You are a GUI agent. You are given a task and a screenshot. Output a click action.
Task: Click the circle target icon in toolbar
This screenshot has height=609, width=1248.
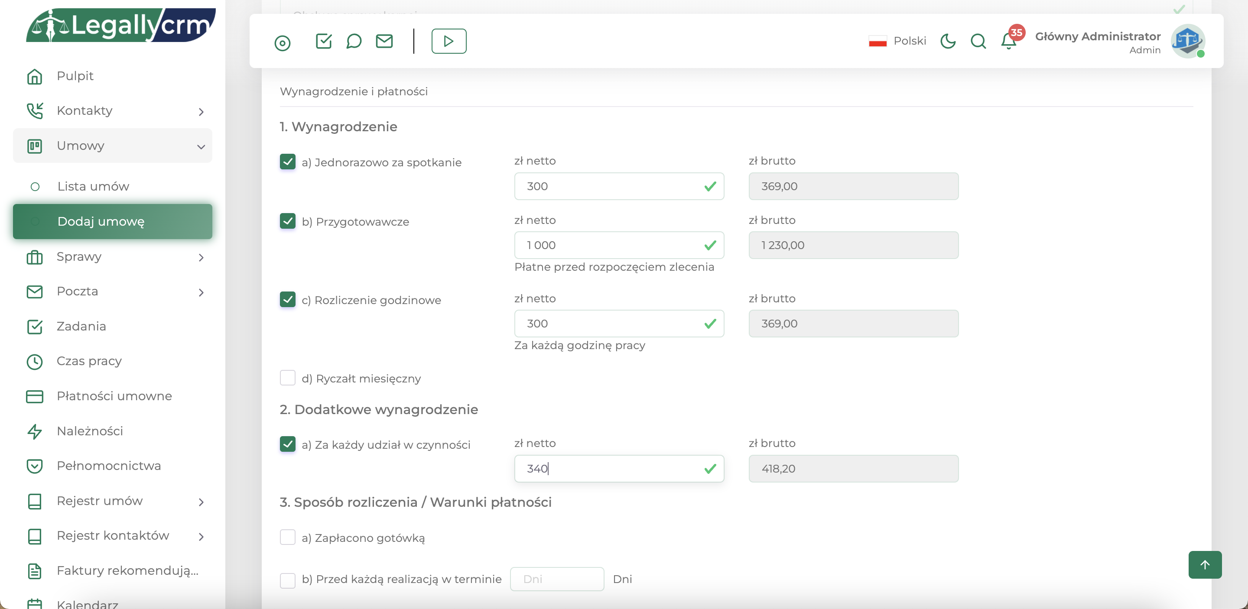(283, 43)
